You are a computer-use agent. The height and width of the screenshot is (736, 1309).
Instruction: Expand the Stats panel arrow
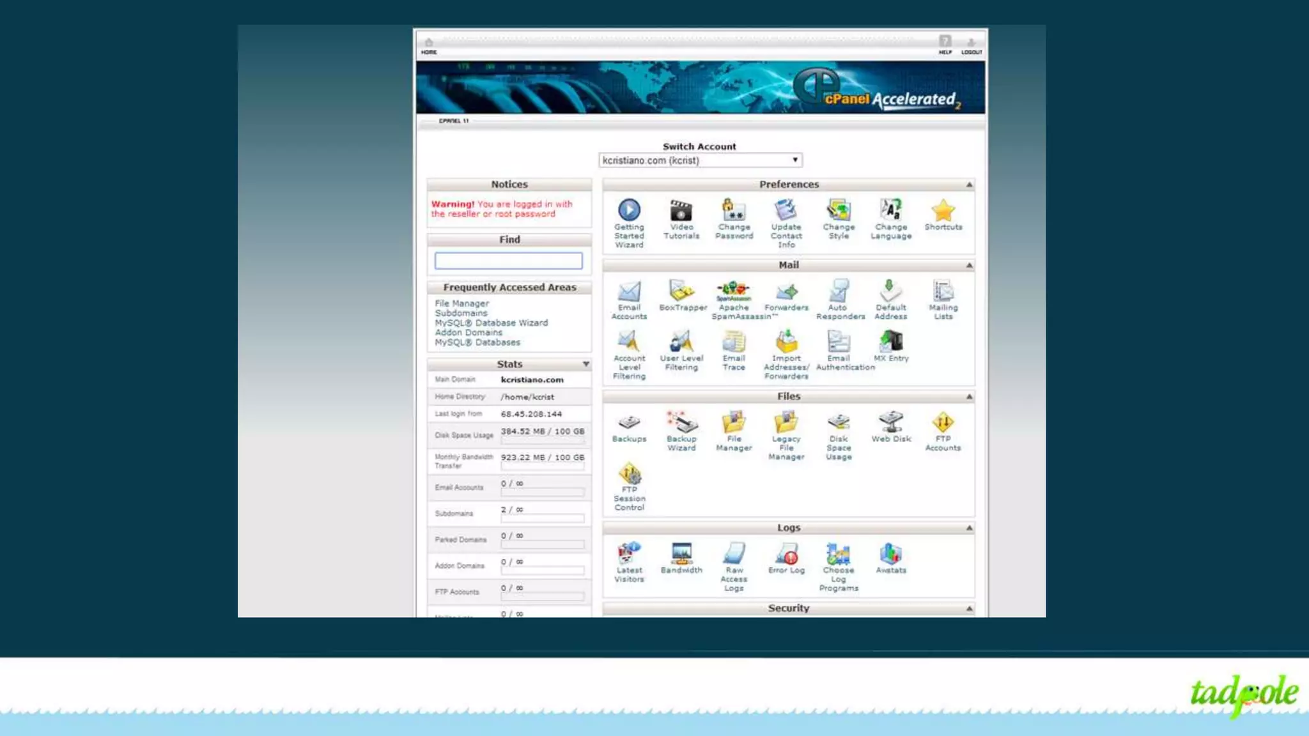[585, 364]
